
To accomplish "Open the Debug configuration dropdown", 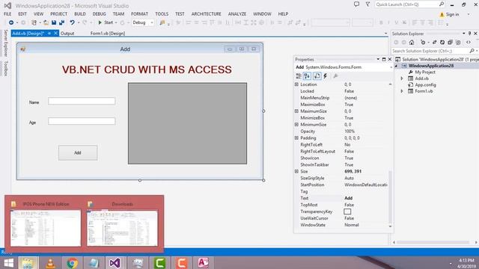I will click(x=143, y=22).
